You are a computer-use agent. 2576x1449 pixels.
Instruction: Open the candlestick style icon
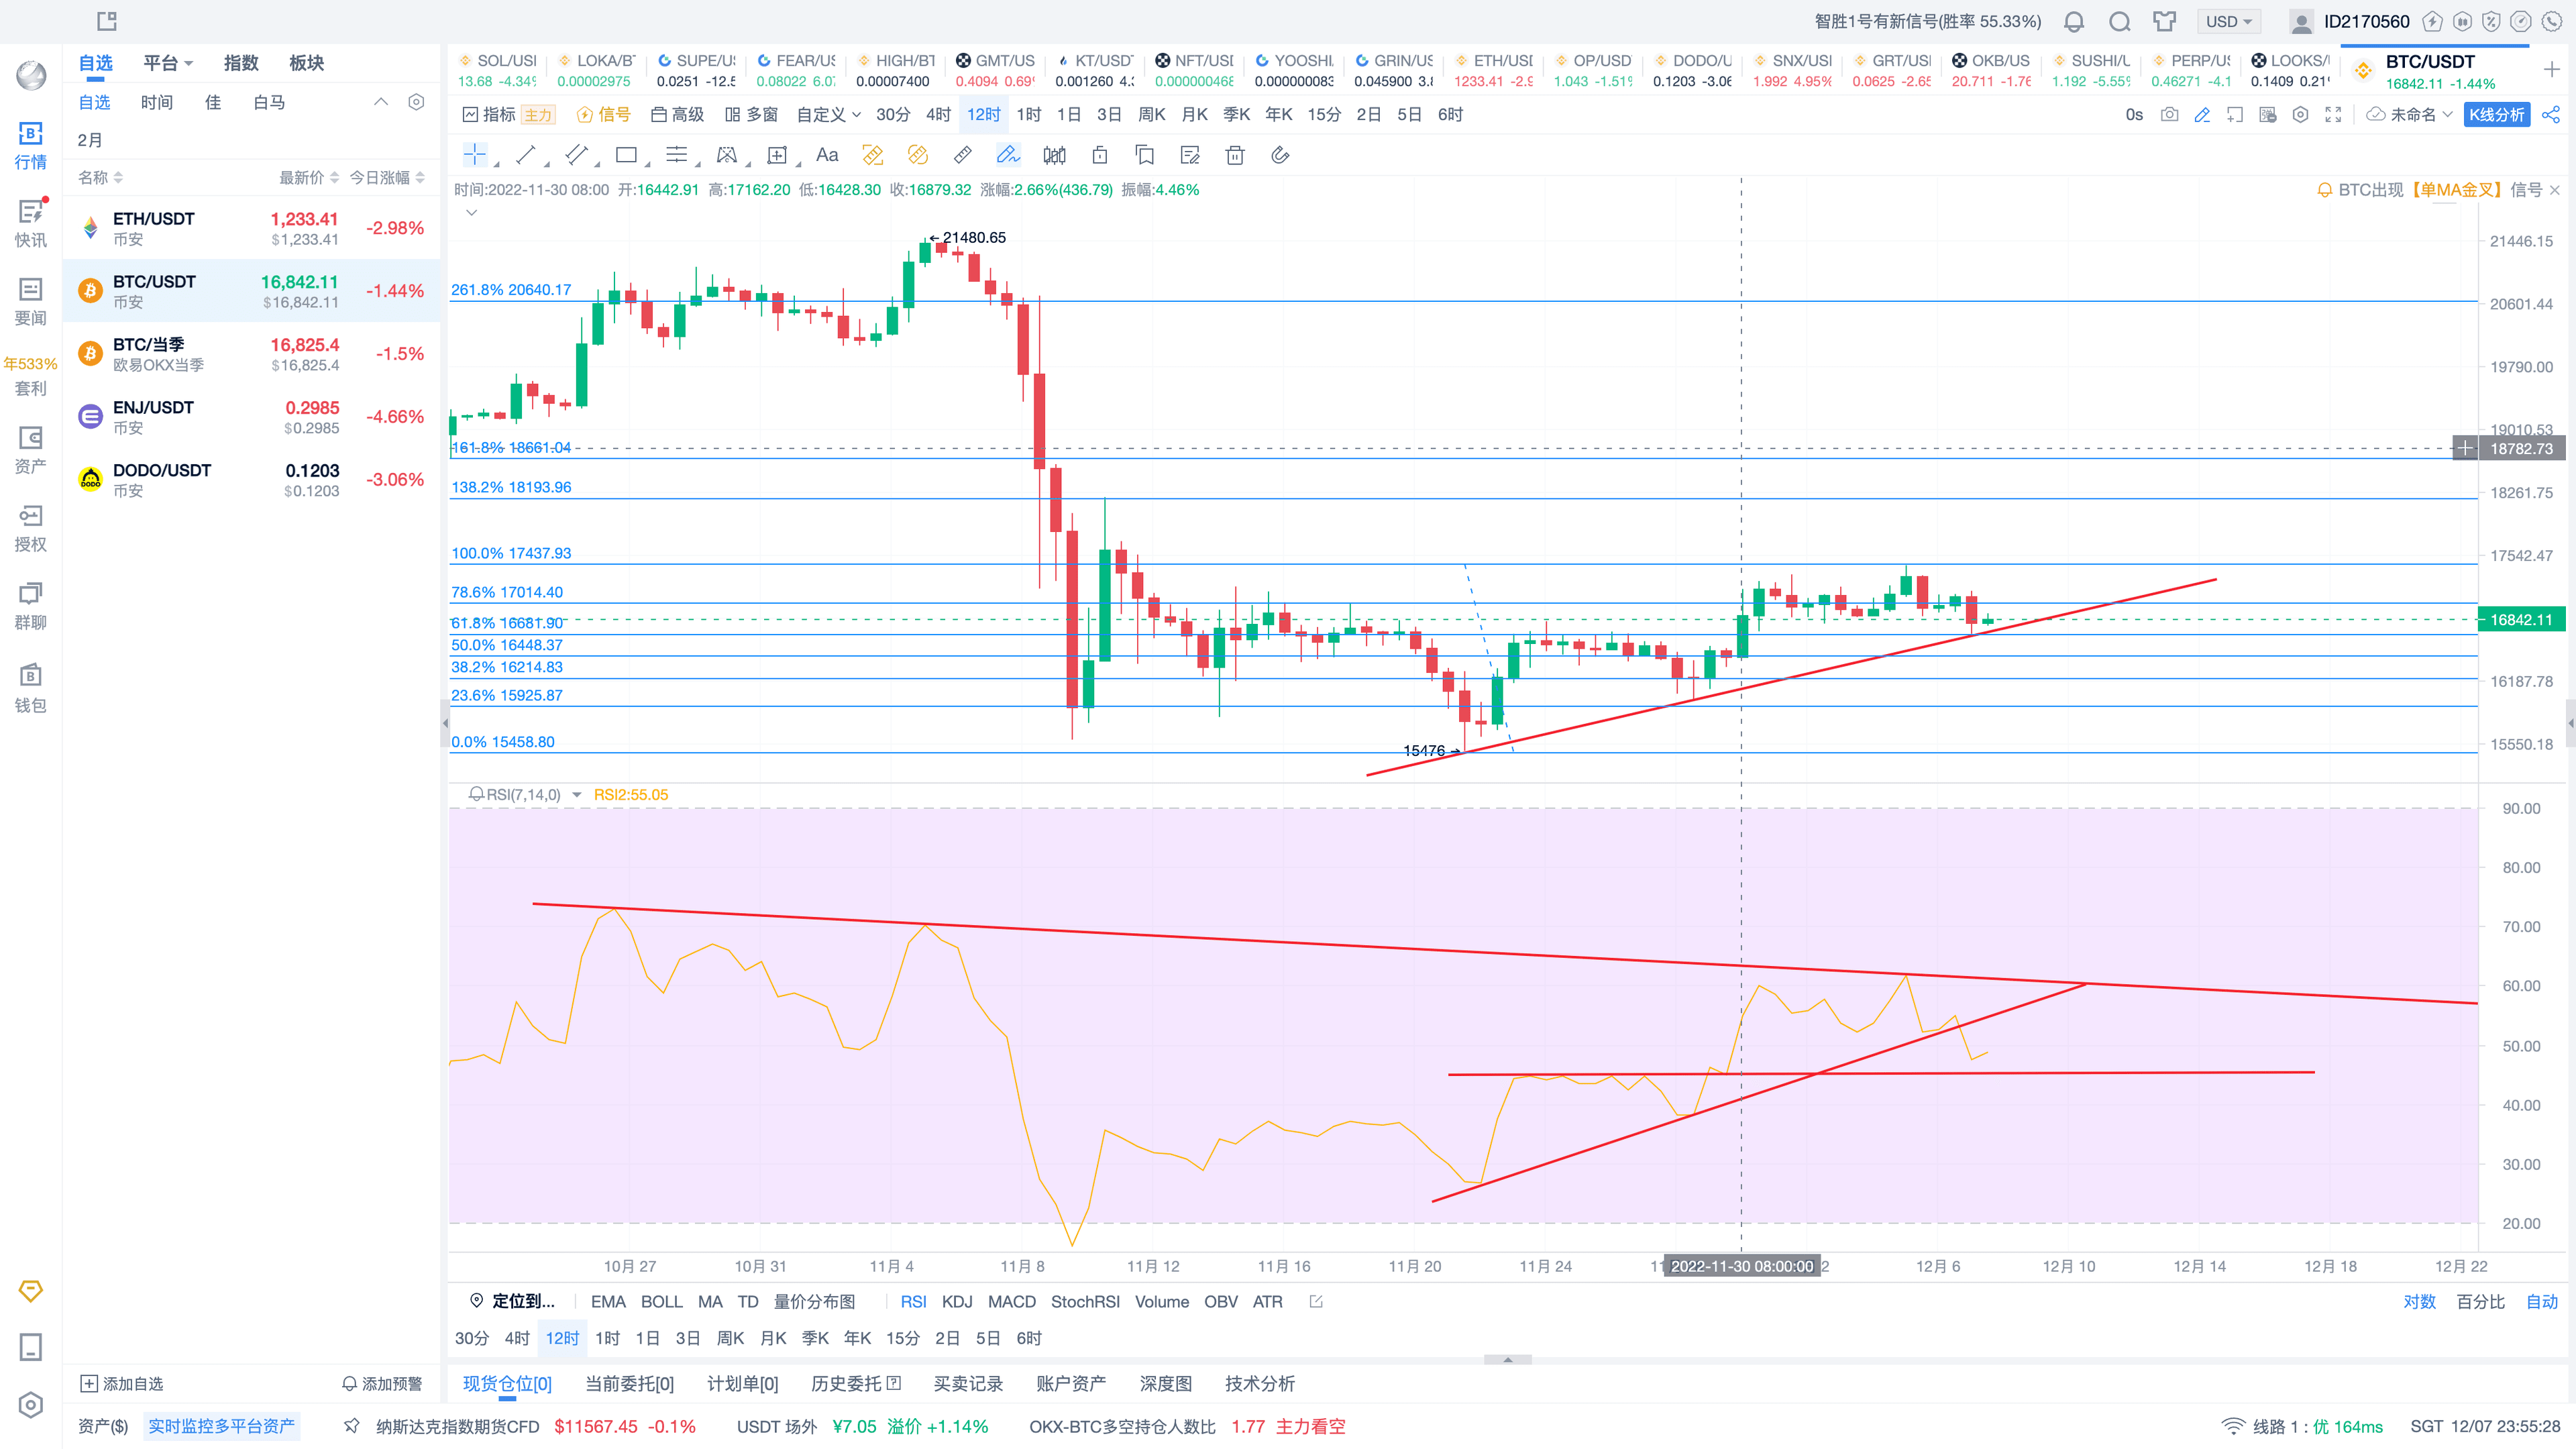point(1054,155)
